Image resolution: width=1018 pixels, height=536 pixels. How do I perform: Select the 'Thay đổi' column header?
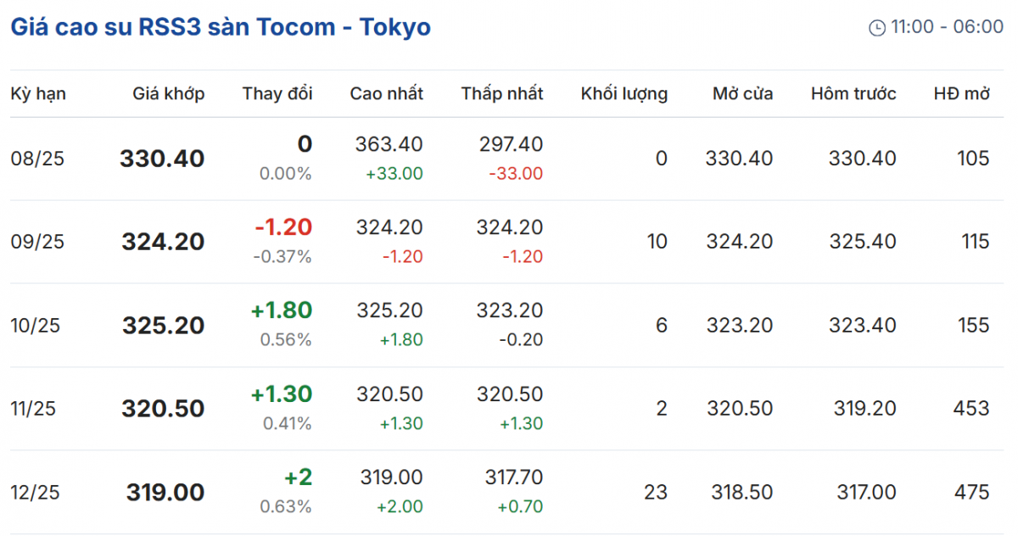(x=277, y=93)
